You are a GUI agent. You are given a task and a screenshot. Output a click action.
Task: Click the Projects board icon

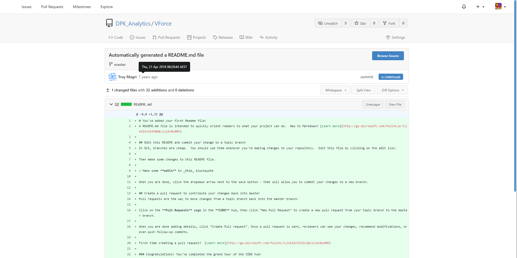click(189, 37)
